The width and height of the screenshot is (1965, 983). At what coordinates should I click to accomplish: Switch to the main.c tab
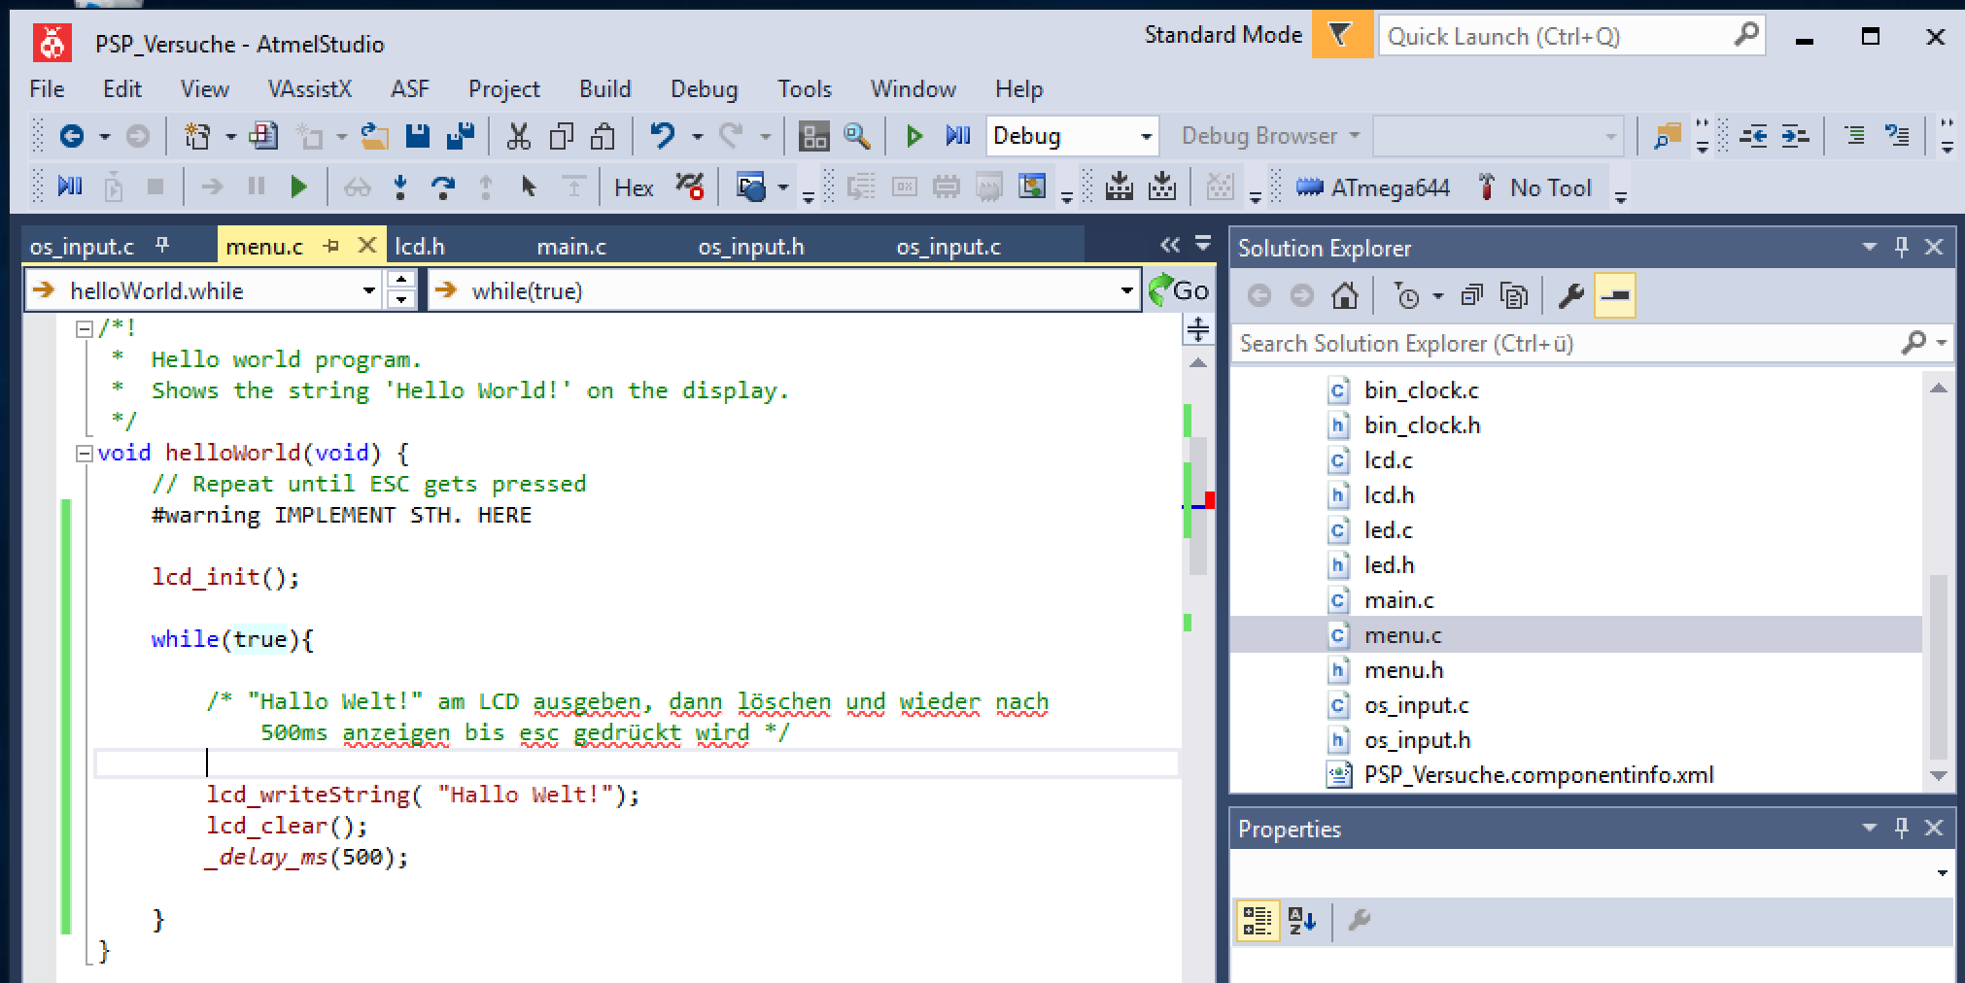pyautogui.click(x=571, y=247)
